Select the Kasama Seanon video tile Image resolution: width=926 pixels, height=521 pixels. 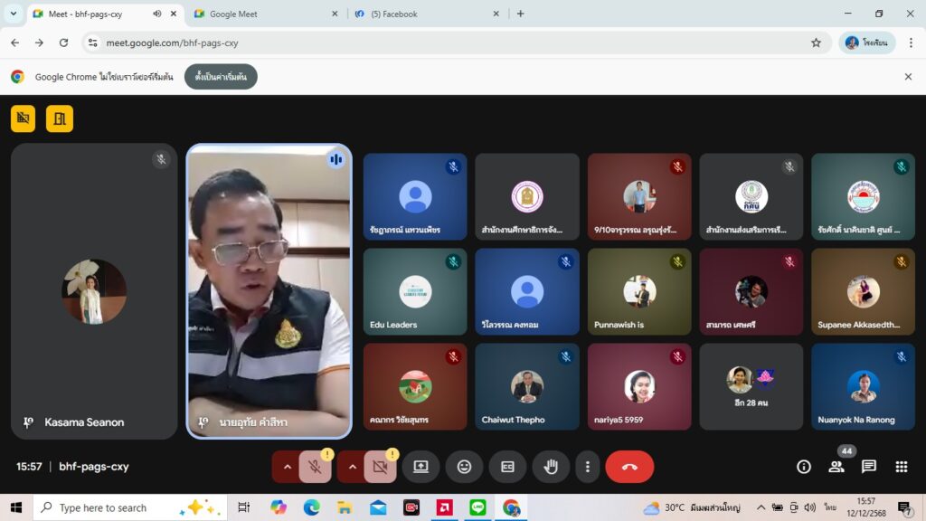point(94,291)
